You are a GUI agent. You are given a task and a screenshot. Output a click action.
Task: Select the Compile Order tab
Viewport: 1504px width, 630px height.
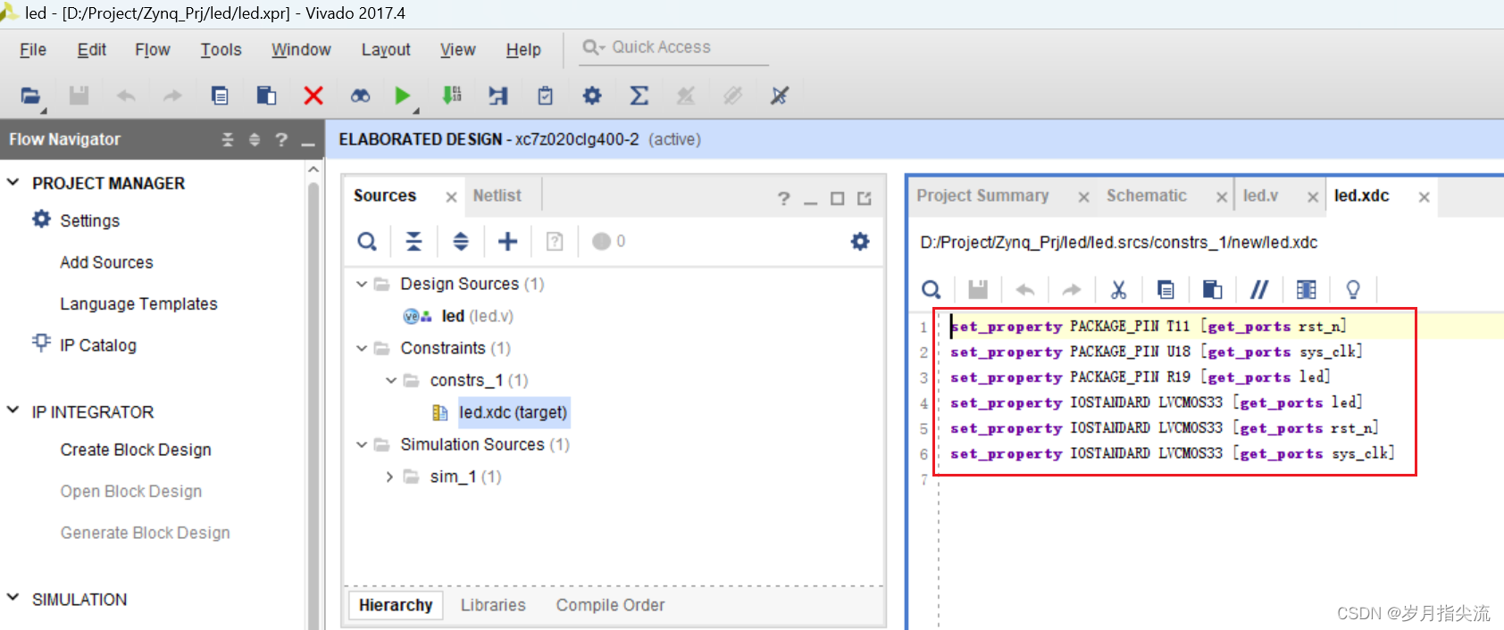click(x=611, y=605)
